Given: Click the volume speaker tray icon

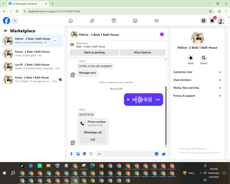Looking at the screenshot, I should point(205,173).
